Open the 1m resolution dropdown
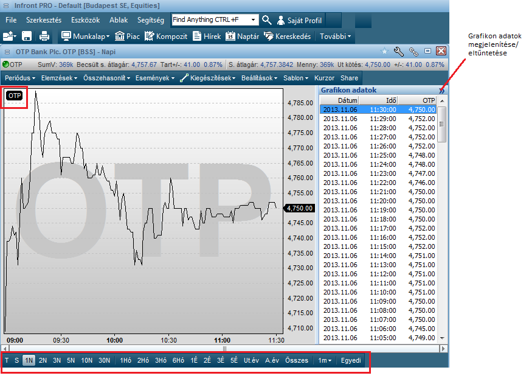The width and height of the screenshot is (529, 384). pyautogui.click(x=325, y=360)
